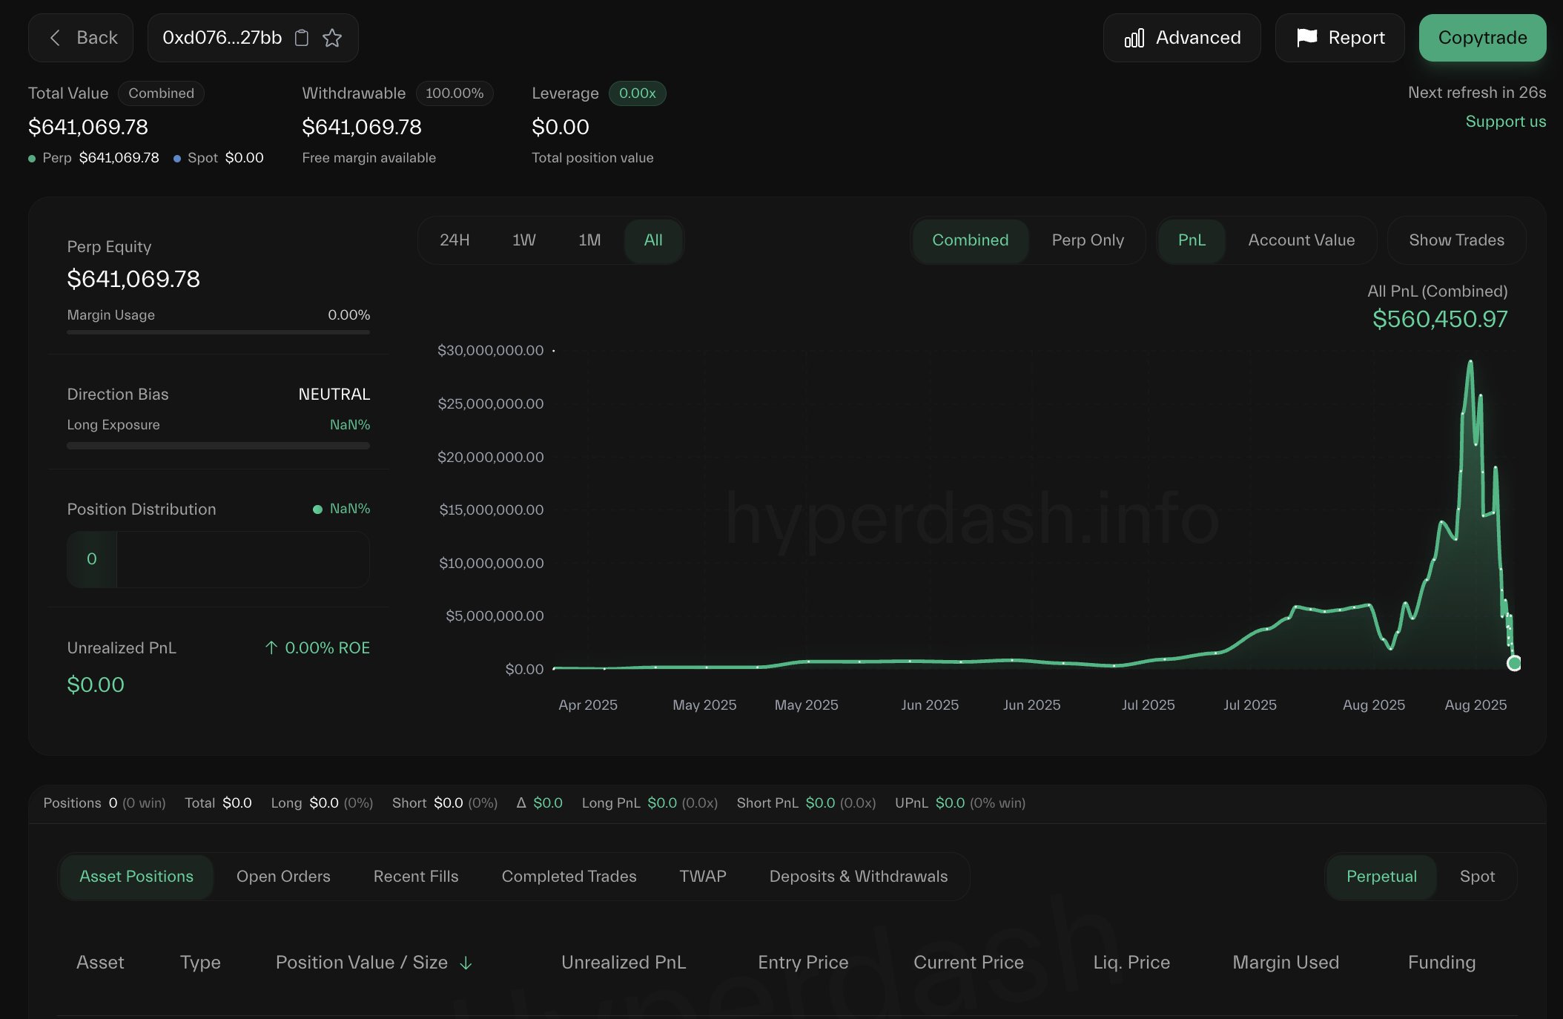
Task: Click sort arrow beside Position Value / Size
Action: click(x=466, y=963)
